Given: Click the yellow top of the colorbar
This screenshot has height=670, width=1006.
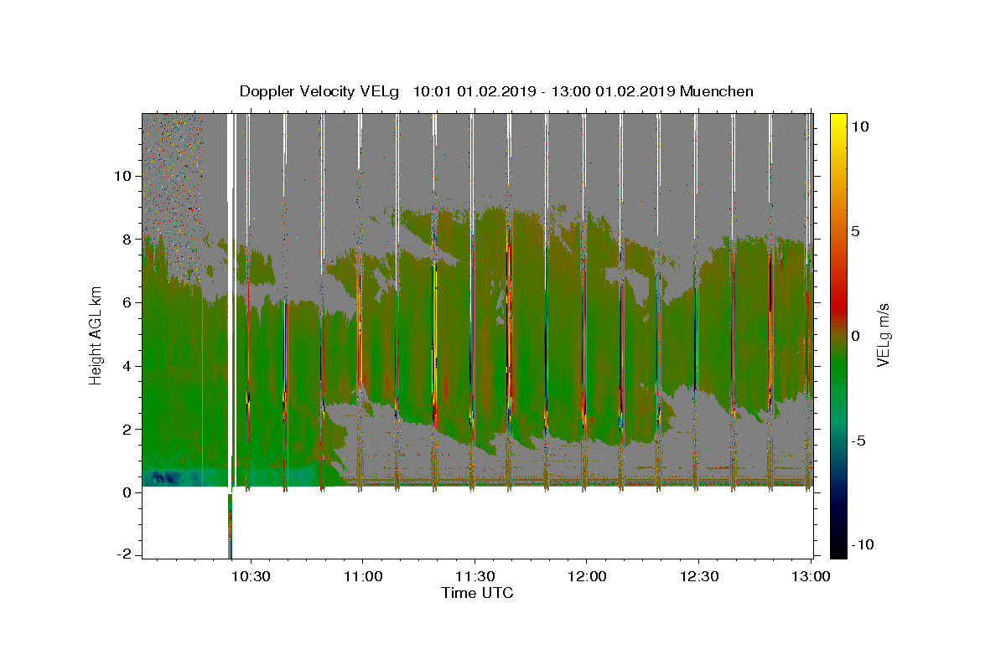Looking at the screenshot, I should (x=838, y=121).
